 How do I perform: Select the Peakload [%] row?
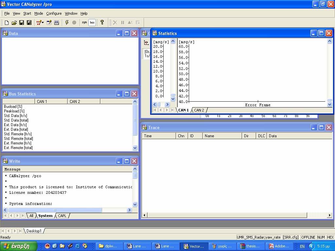67,111
